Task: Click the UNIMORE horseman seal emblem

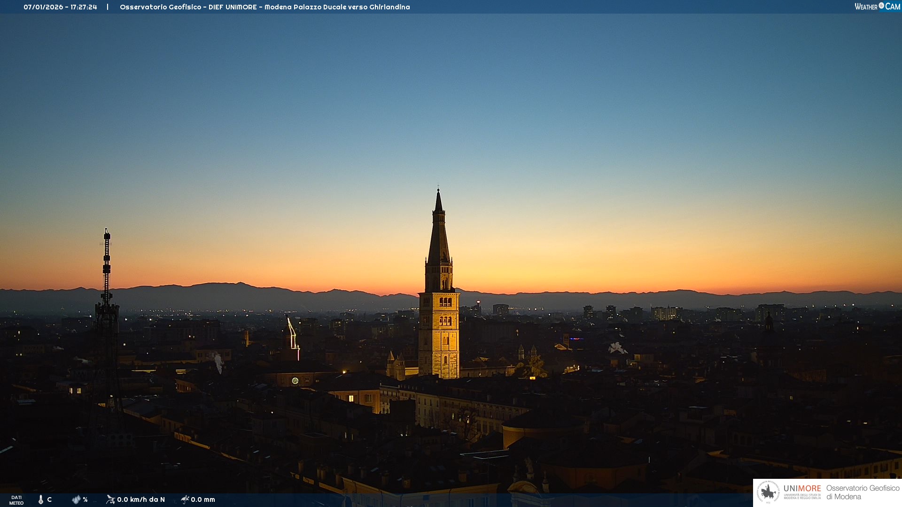Action: (x=768, y=492)
